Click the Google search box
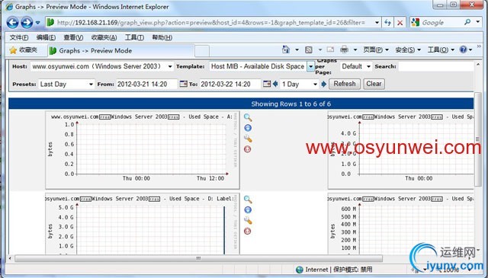 coord(441,22)
